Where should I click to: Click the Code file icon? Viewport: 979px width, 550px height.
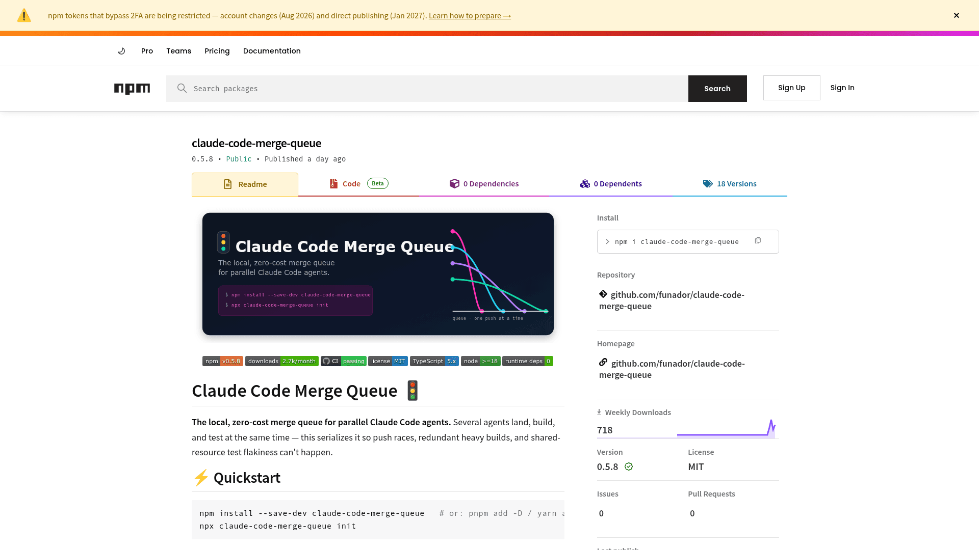pos(333,184)
